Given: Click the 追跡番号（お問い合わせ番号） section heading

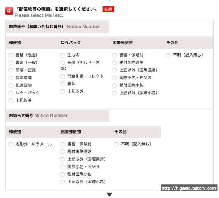Looking at the screenshot, I should (57, 27).
